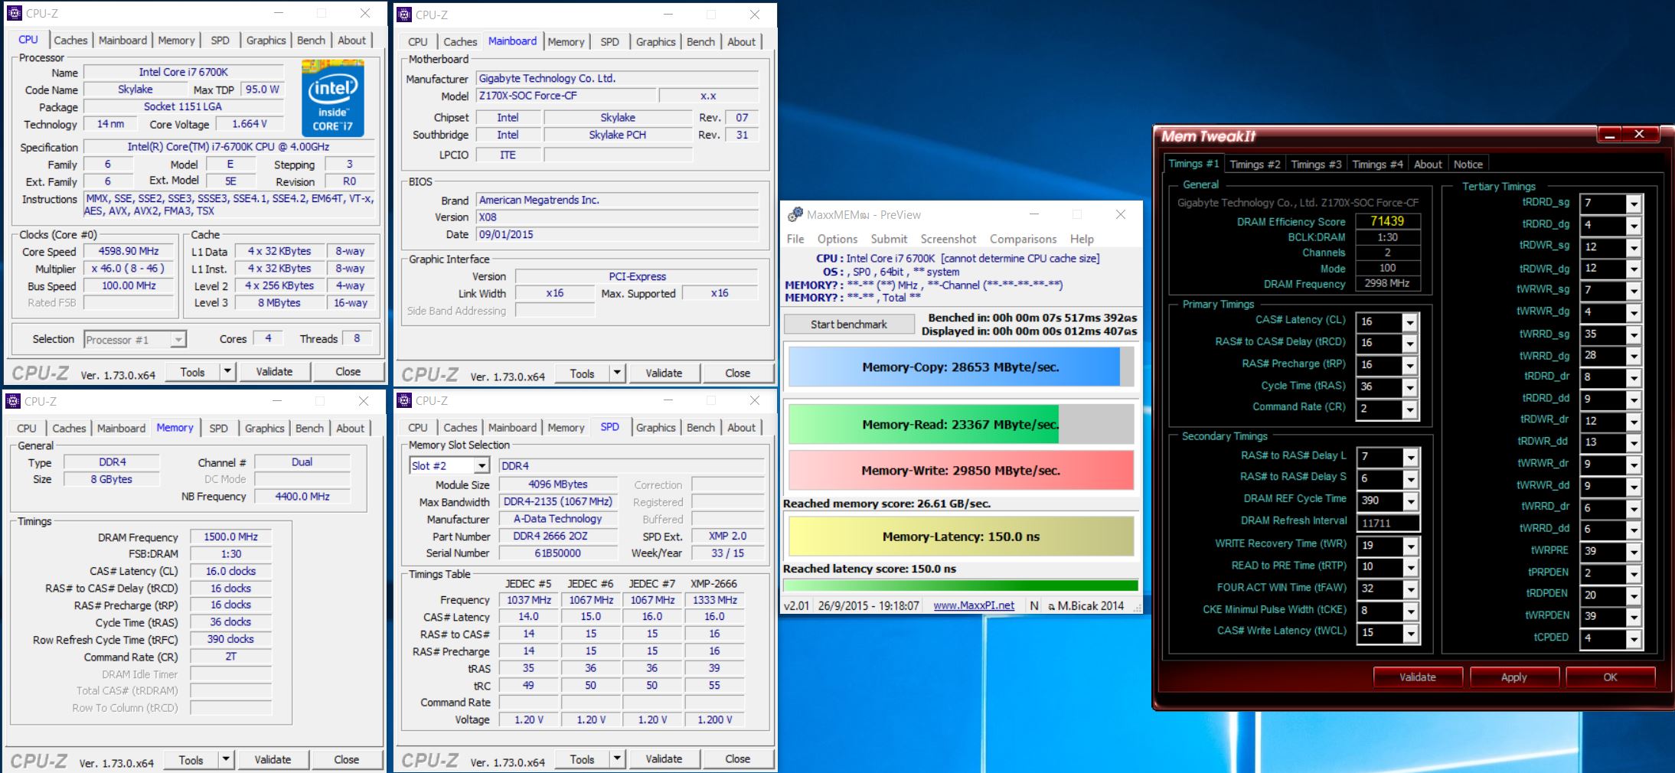
Task: Expand the Processor #1 selection dropdown
Action: [178, 339]
